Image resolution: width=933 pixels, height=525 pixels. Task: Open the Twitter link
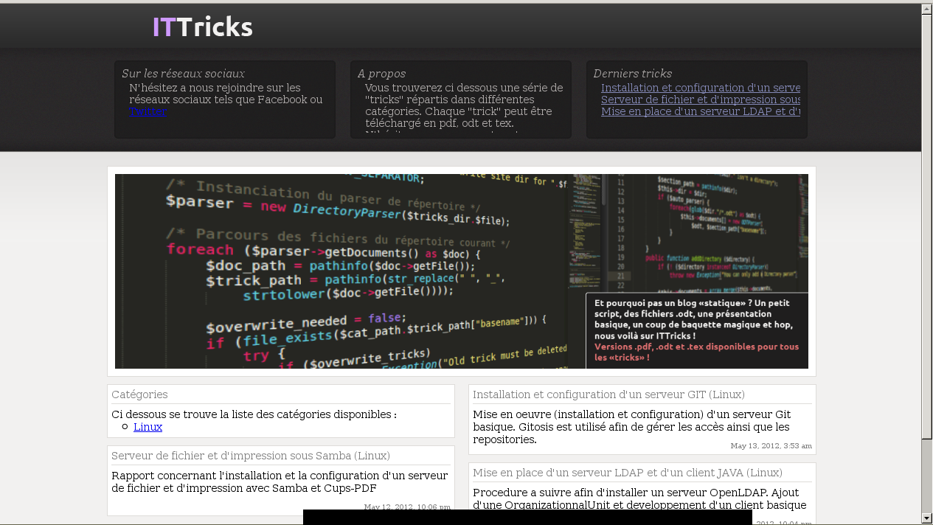click(148, 111)
